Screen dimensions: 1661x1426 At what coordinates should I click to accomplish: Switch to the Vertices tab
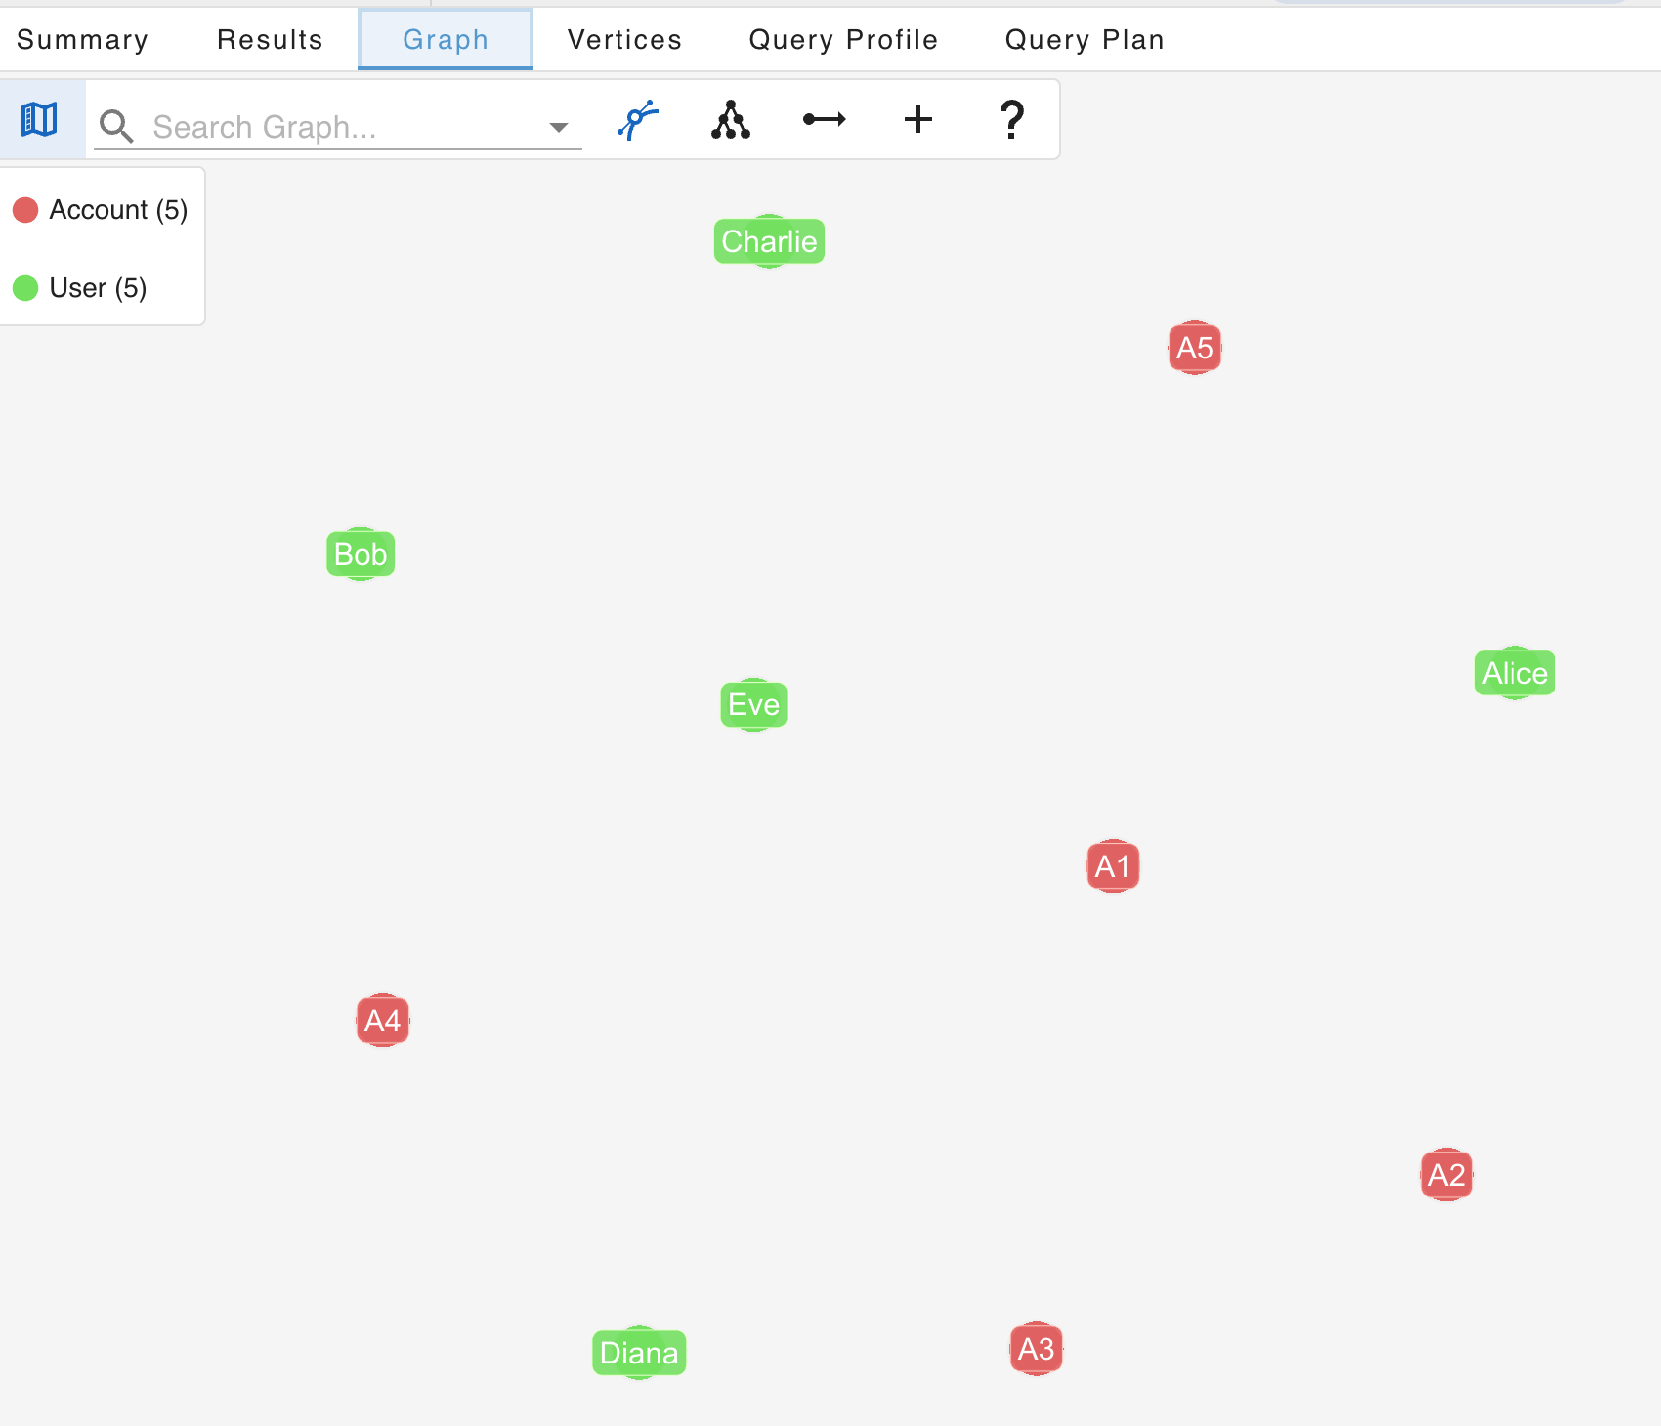click(x=623, y=39)
